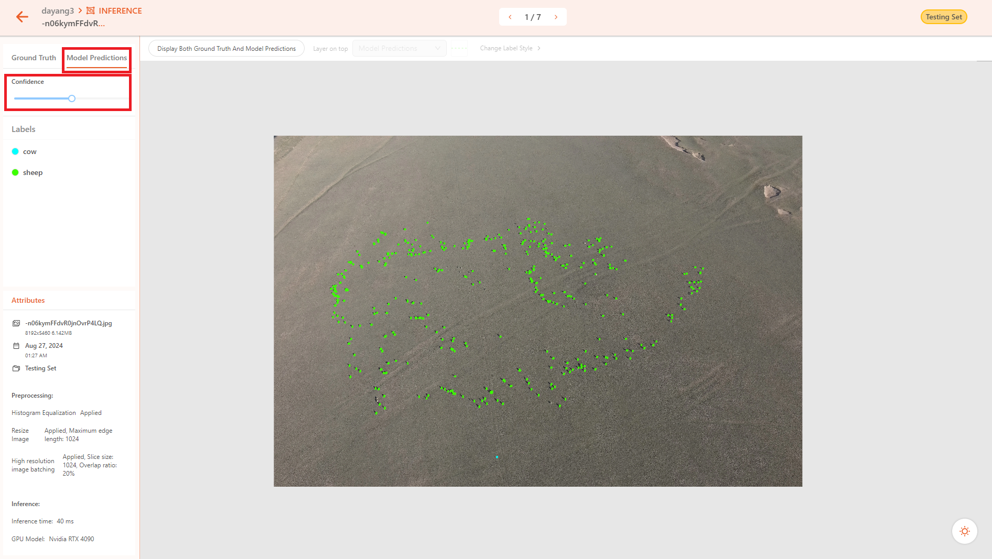Screen dimensions: 992x559
Task: Click the GPU Model Nvidia RTX 4090 text
Action: click(x=53, y=539)
